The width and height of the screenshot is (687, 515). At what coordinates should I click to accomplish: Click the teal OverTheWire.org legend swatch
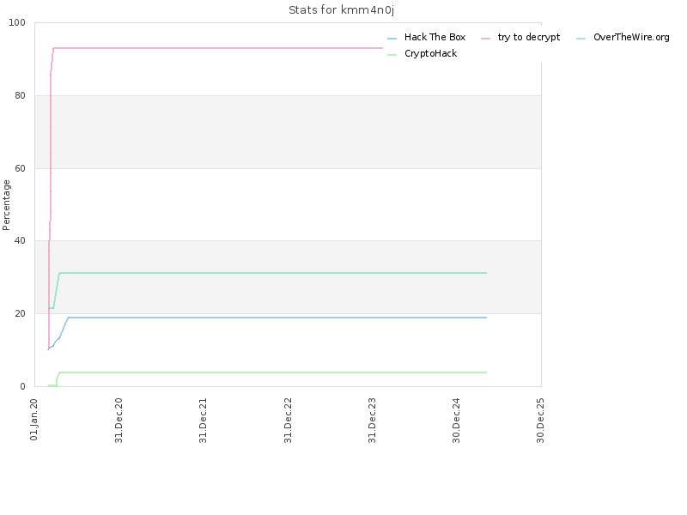point(581,39)
